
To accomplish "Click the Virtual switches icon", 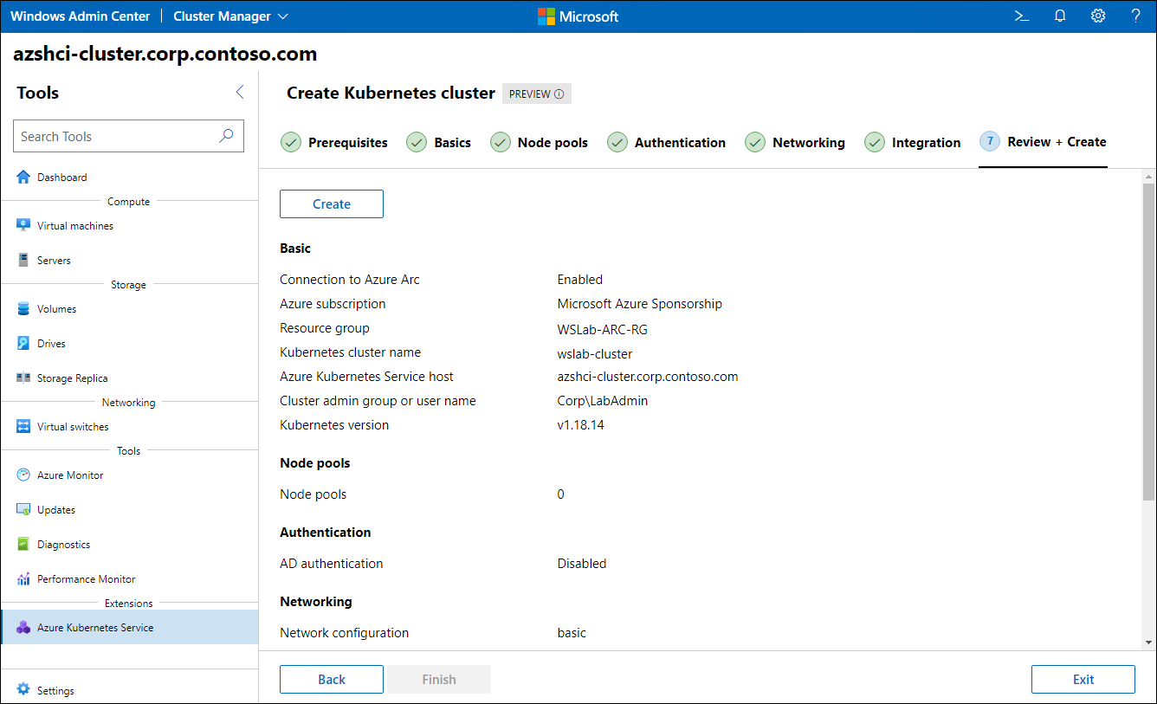I will pos(23,426).
